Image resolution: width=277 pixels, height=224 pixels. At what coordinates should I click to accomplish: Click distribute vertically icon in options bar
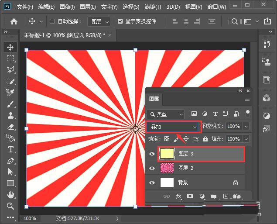coord(212,21)
